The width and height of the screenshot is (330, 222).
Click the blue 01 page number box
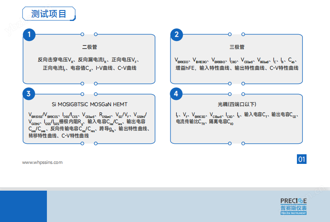coord(302,159)
